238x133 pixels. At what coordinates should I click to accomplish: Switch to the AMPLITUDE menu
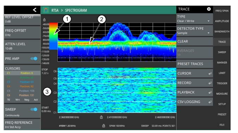(222, 21)
